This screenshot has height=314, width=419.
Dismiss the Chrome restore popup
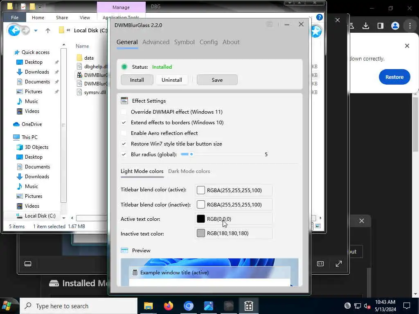[x=407, y=46]
